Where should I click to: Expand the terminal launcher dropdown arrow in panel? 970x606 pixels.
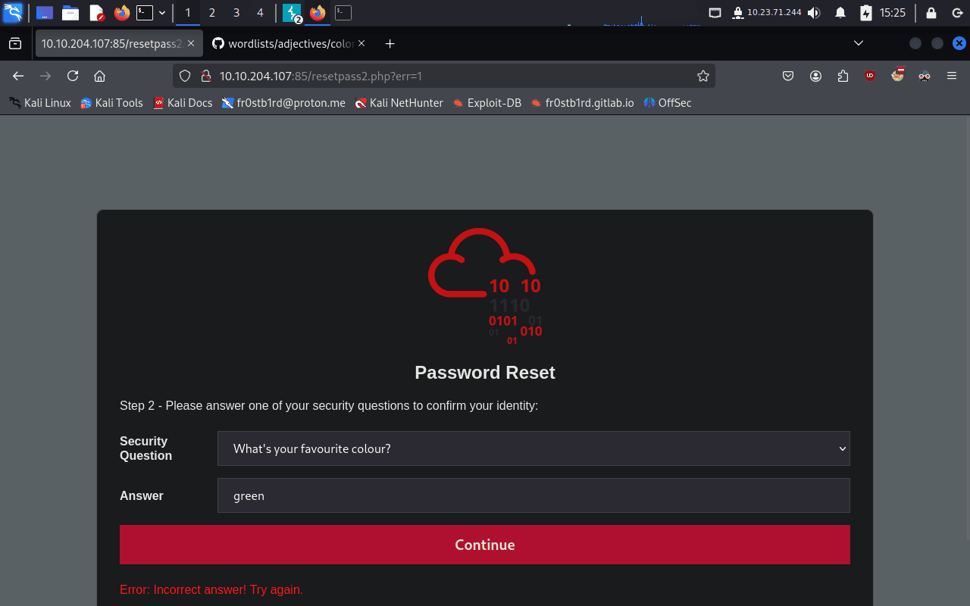pyautogui.click(x=162, y=13)
